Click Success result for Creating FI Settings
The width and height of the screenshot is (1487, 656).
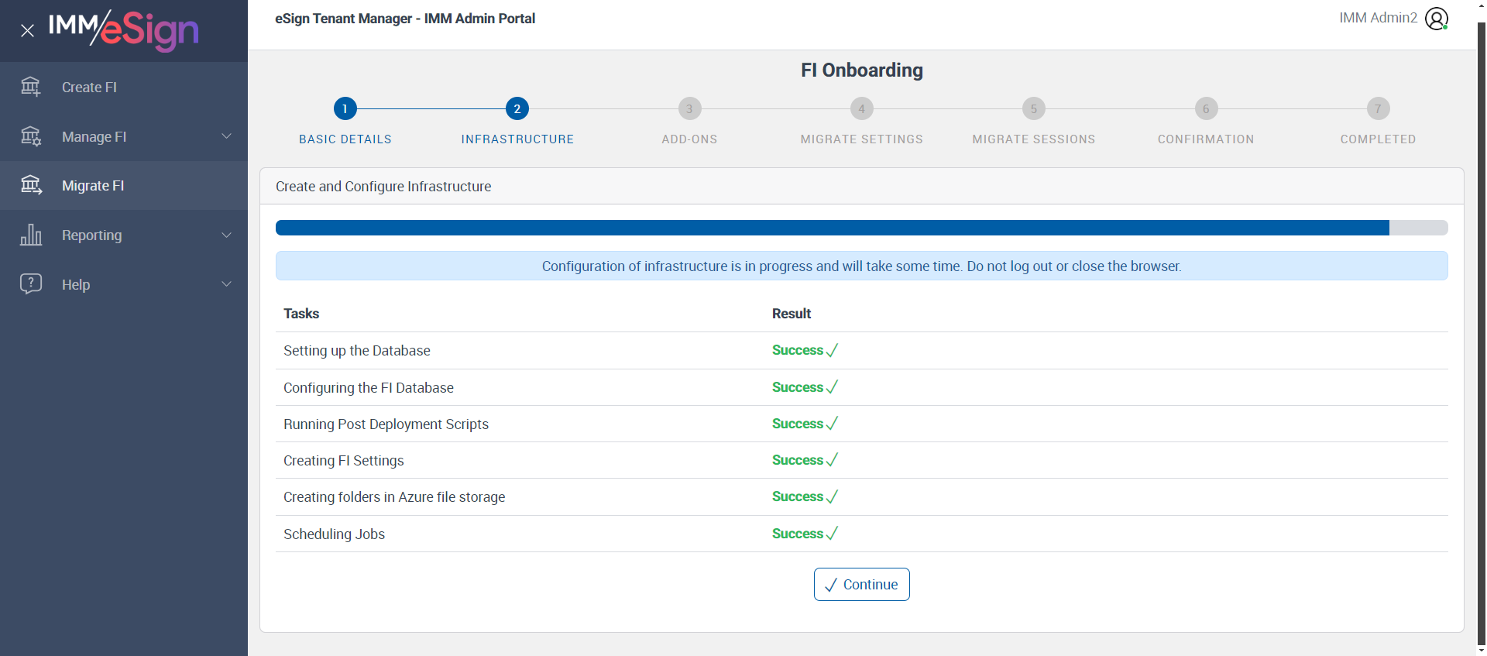click(x=805, y=460)
